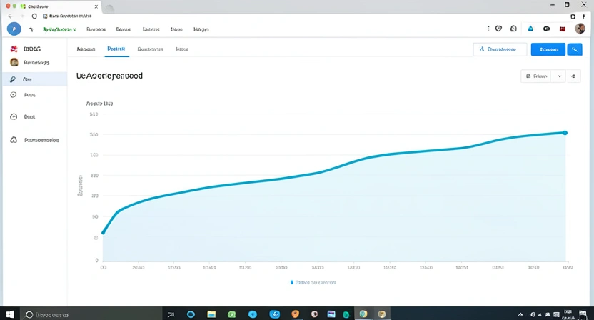Image resolution: width=594 pixels, height=320 pixels.
Task: Expand the chevron dropdown above the chart
Action: (x=559, y=75)
